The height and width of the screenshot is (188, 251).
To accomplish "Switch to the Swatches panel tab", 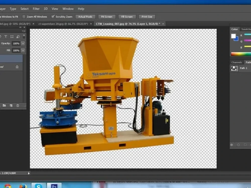I will 246,29.
